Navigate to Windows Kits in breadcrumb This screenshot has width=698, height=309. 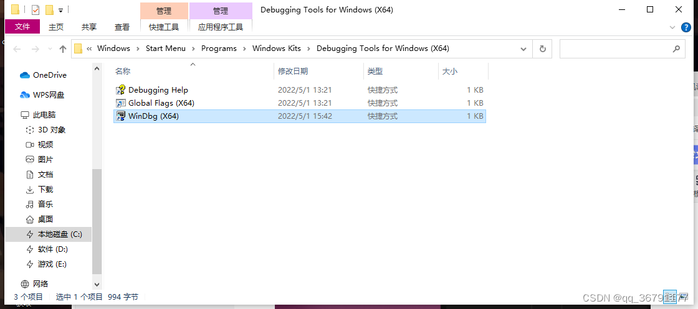point(277,48)
